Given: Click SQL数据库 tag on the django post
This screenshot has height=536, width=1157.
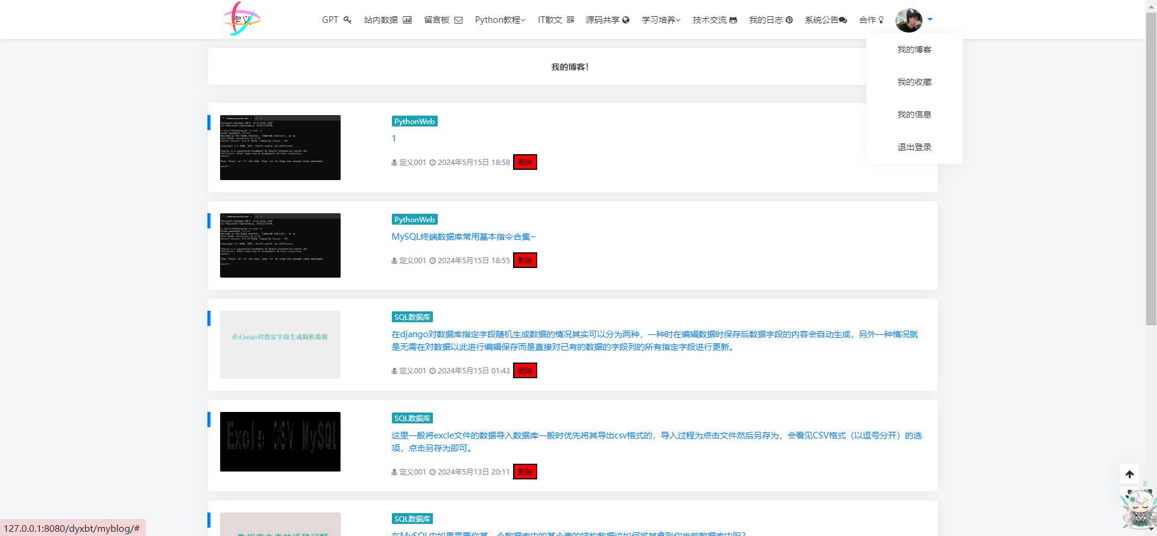Looking at the screenshot, I should click(412, 317).
